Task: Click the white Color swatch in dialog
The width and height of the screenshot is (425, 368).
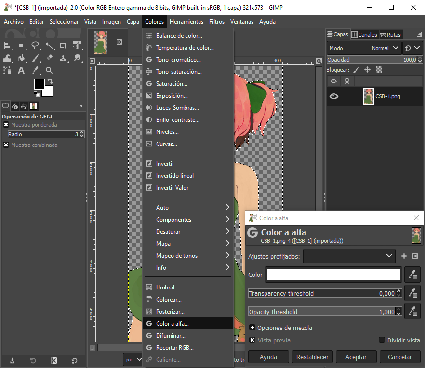Action: 333,275
